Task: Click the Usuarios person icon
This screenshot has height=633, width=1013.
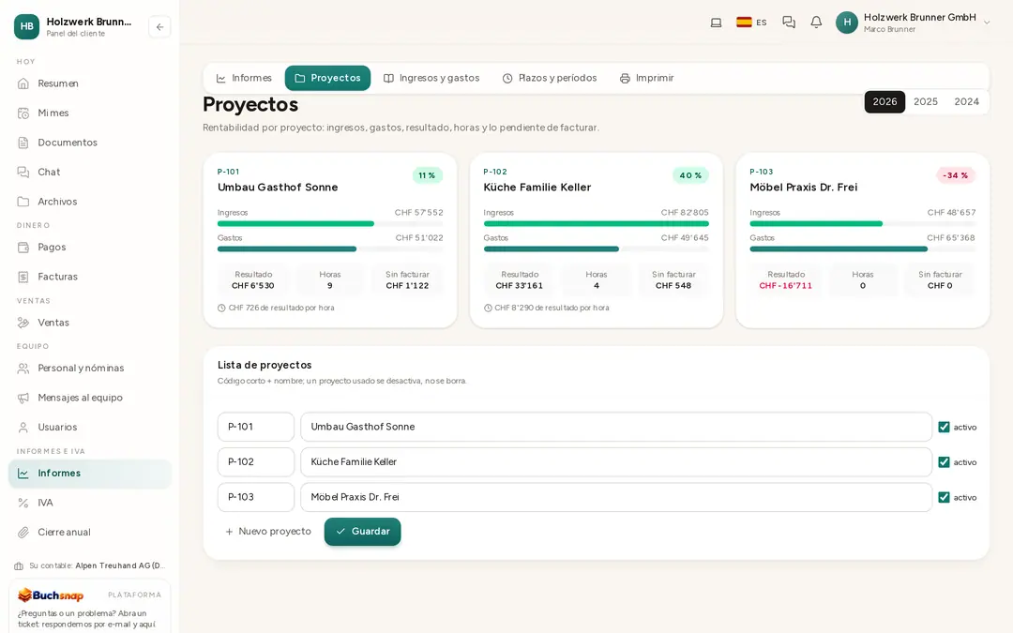Action: 23,428
